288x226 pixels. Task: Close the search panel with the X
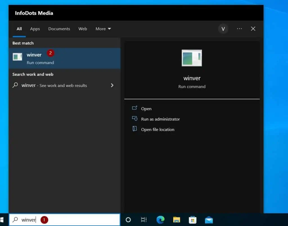tap(253, 29)
